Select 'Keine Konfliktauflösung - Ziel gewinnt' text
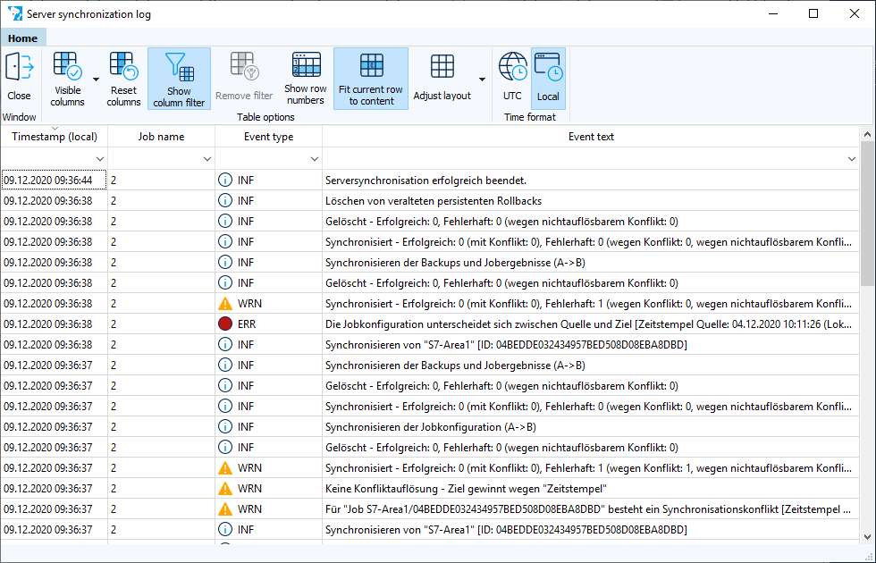The height and width of the screenshot is (563, 876). click(x=466, y=489)
